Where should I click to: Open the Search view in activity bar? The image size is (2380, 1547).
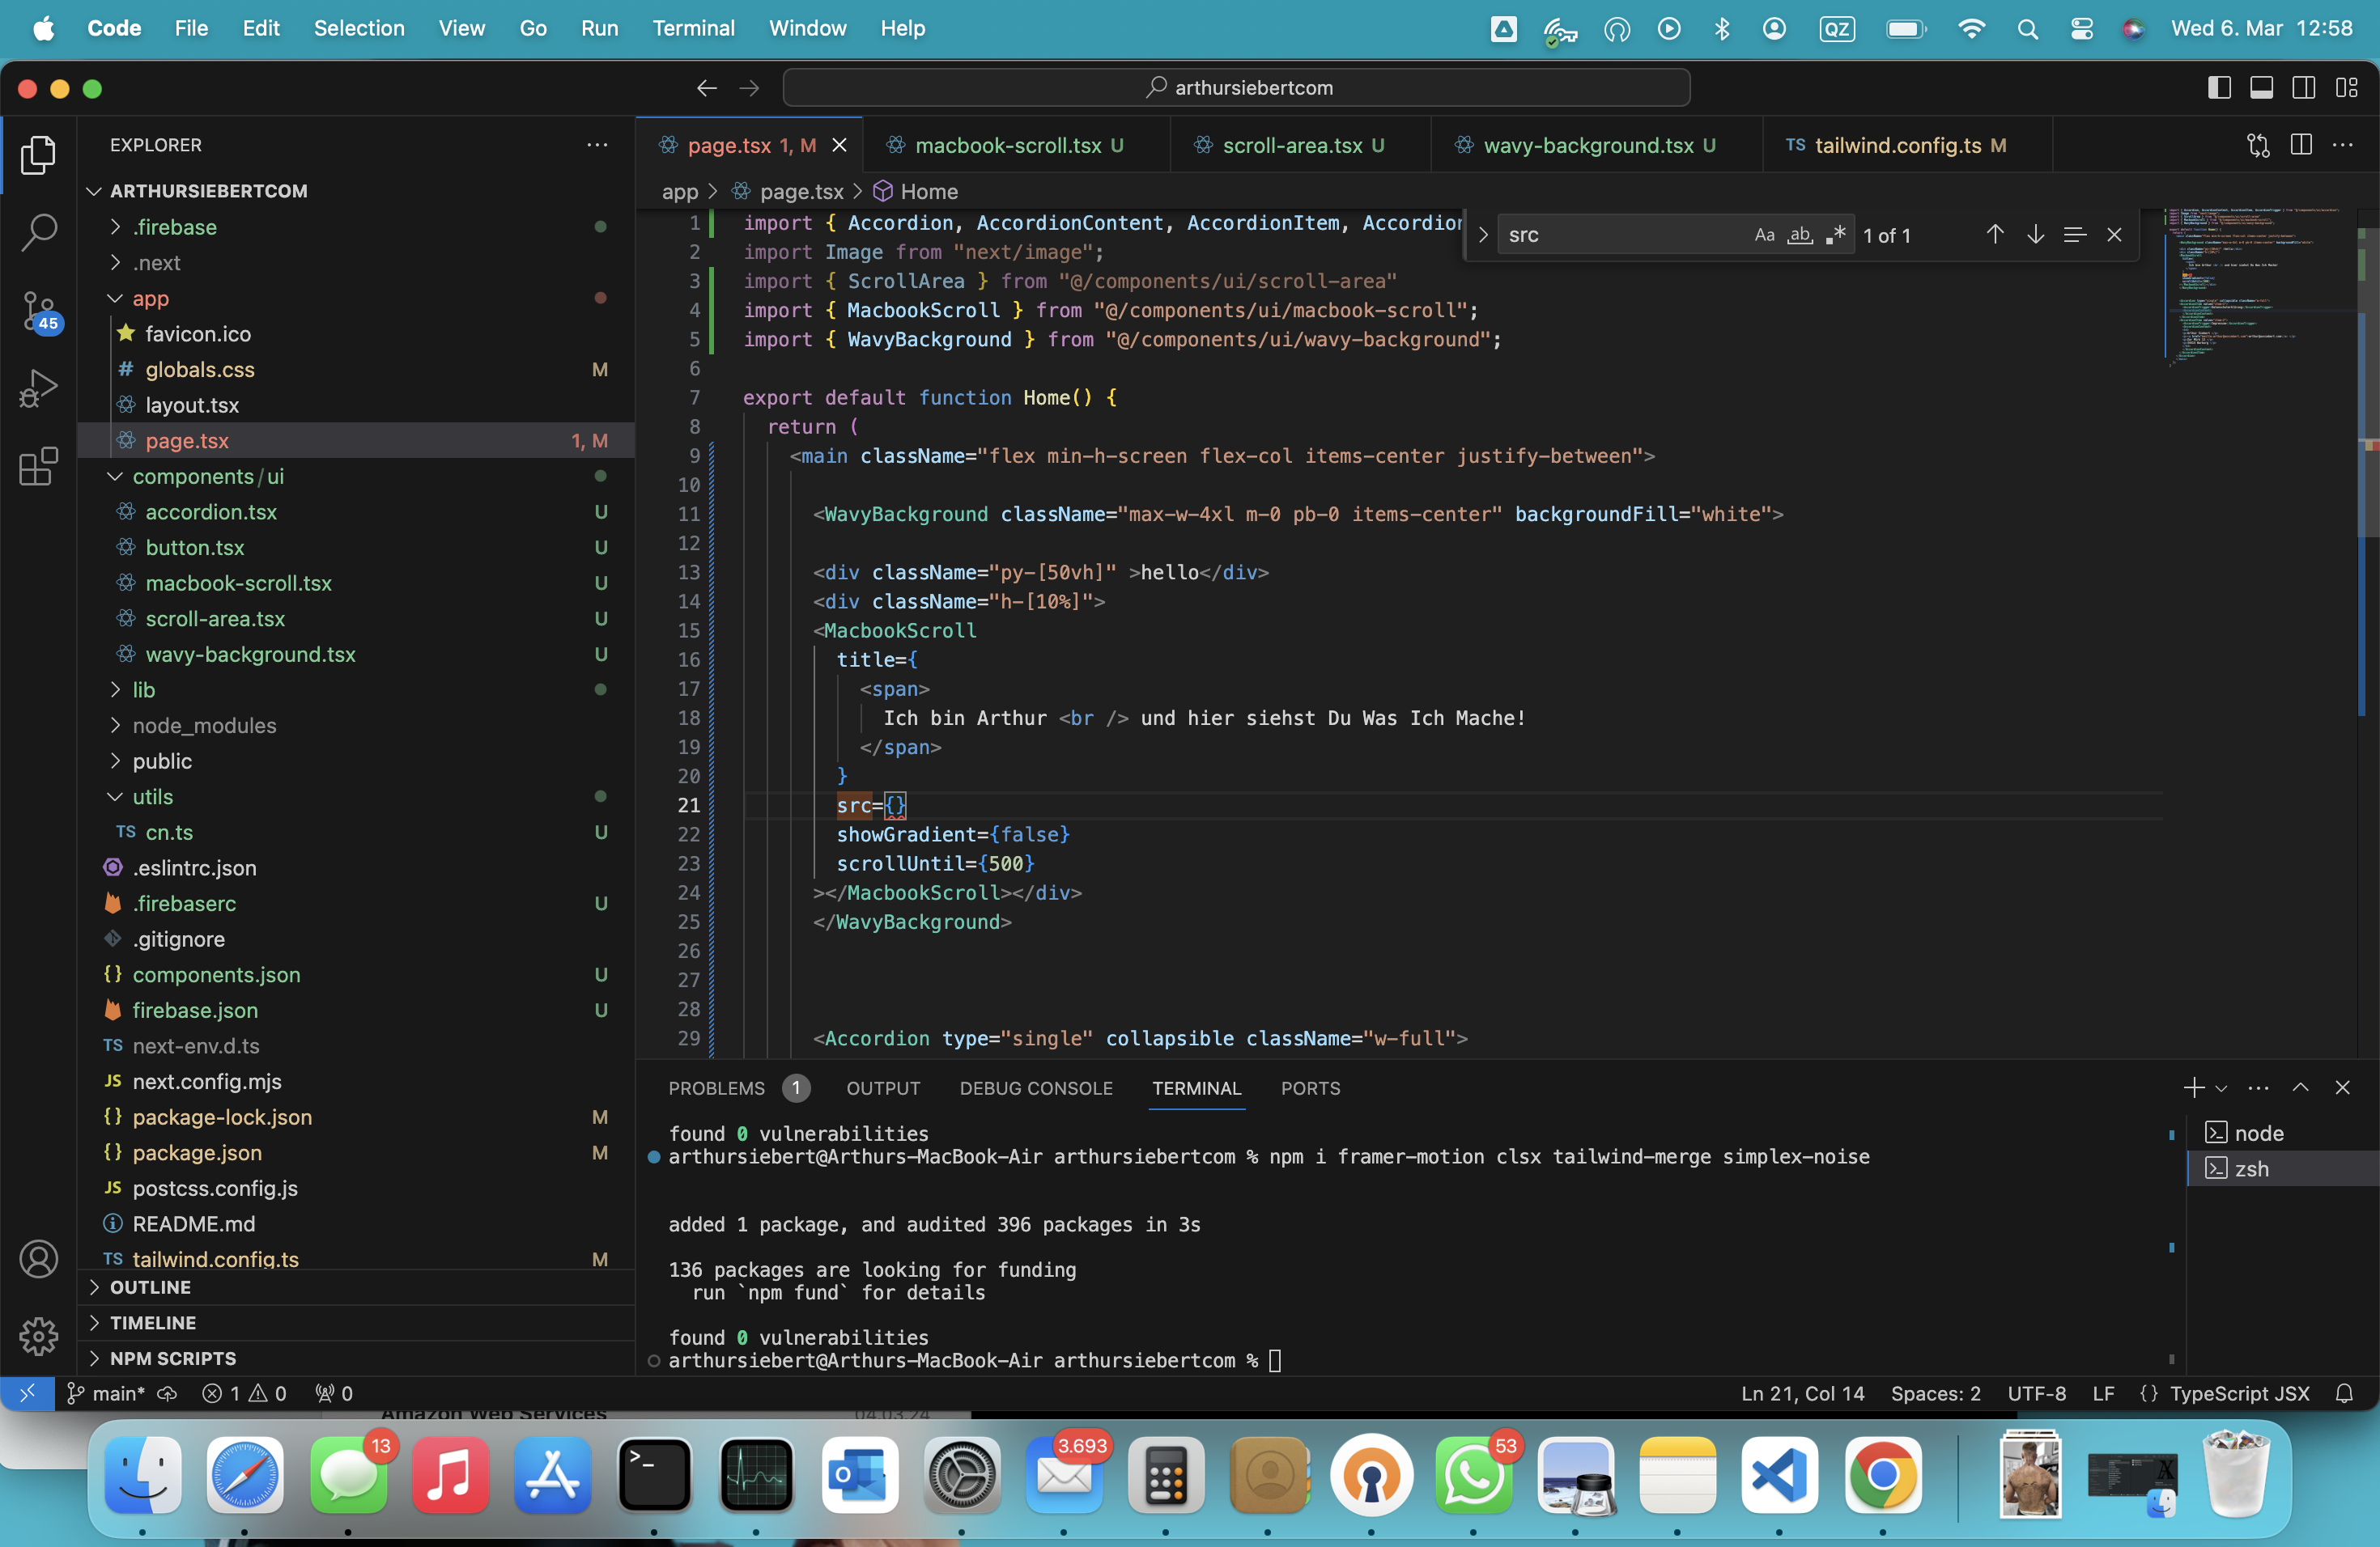point(38,232)
